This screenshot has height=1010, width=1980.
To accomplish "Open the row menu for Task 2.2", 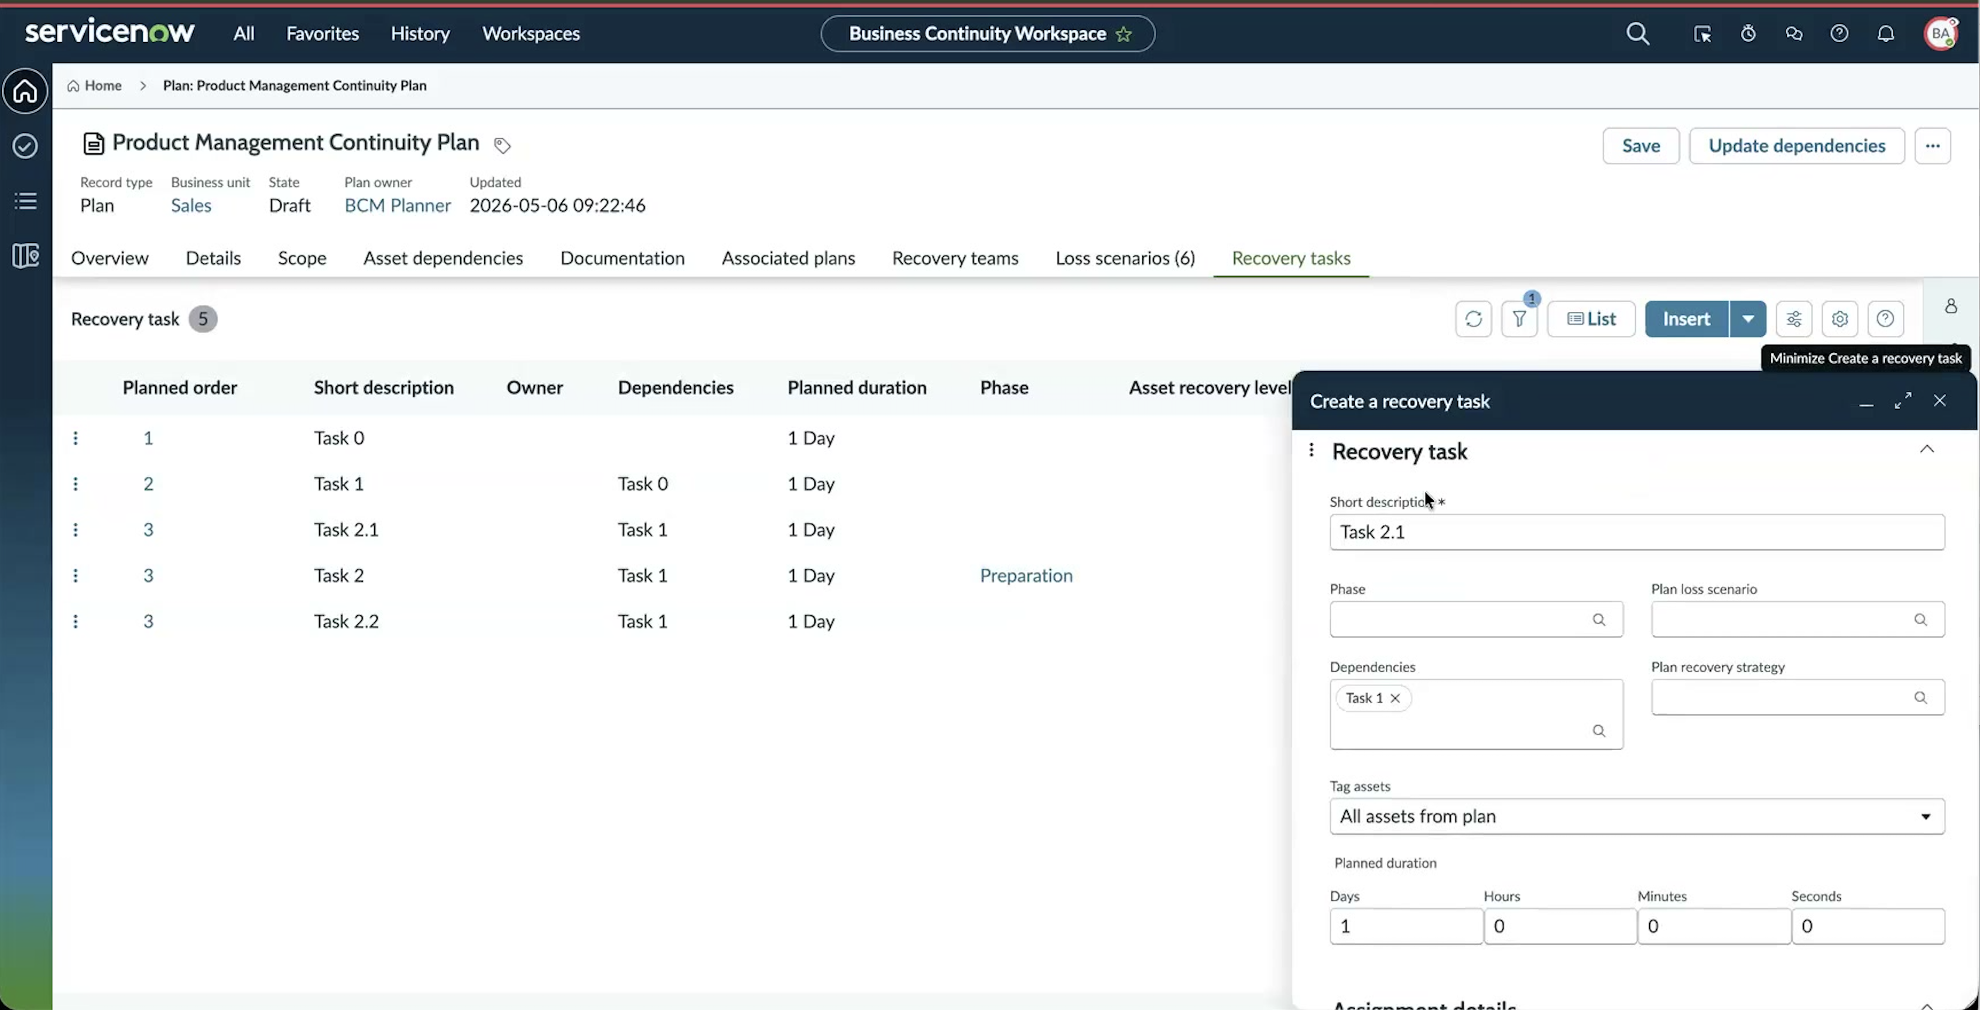I will pyautogui.click(x=76, y=621).
